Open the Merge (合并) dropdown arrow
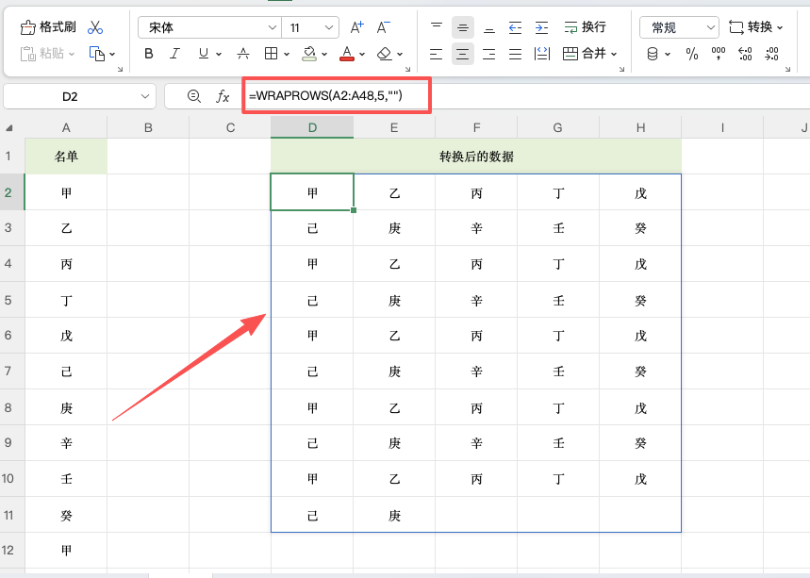Screen dimensions: 810x578 point(614,55)
